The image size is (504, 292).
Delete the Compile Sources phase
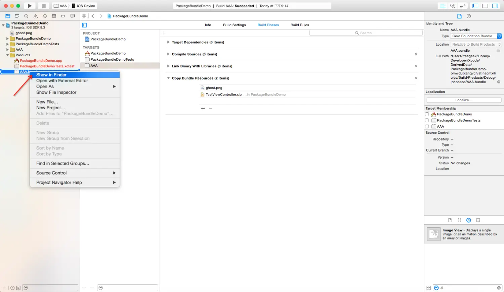(x=416, y=54)
